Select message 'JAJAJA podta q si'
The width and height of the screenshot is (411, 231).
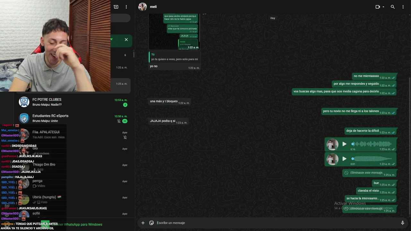[168, 121]
